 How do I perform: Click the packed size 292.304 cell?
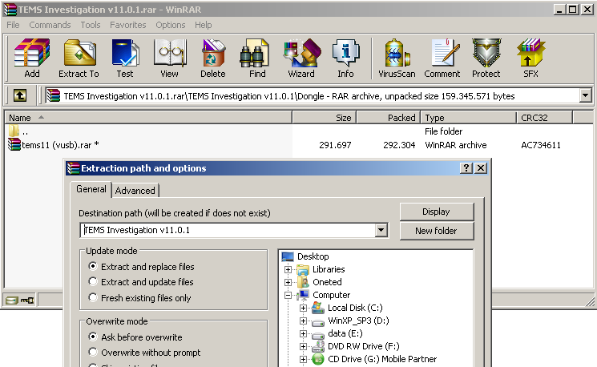[x=399, y=145]
